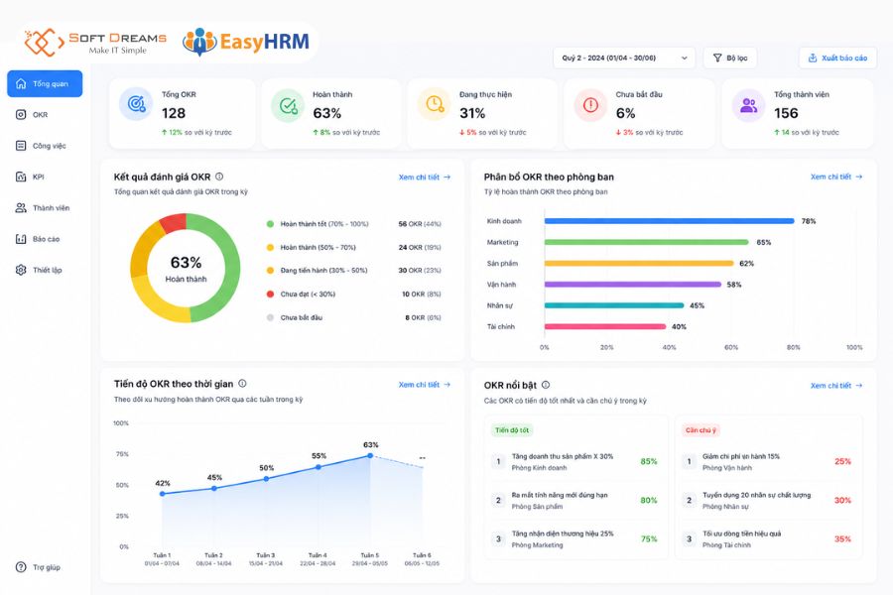This screenshot has height=595, width=893.
Task: Click Tuyển dụng 20 nhân sự chất lượng row
Action: click(768, 501)
